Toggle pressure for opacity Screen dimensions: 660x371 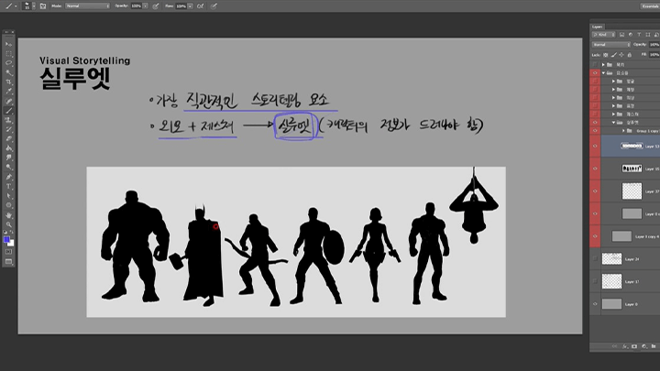pos(156,6)
